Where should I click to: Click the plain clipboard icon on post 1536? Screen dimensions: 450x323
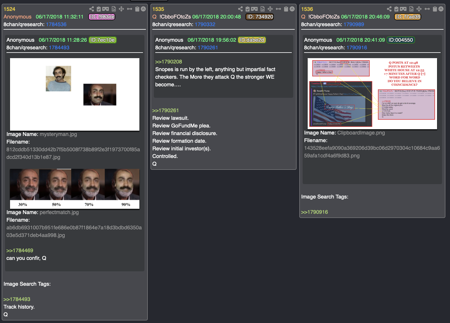[435, 9]
